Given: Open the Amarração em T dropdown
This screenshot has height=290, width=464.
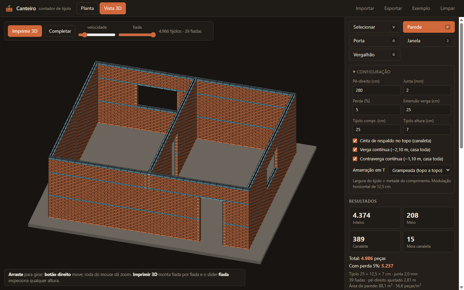Looking at the screenshot, I should point(419,170).
